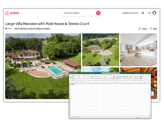
Task: Click the Share button in Excel ribbon
Action: point(143,75)
